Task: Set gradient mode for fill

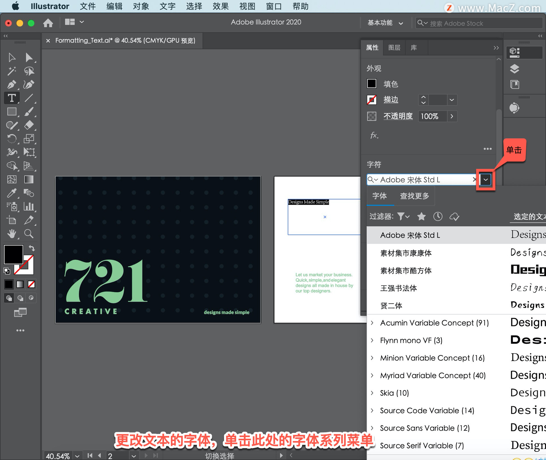Action: pos(20,284)
